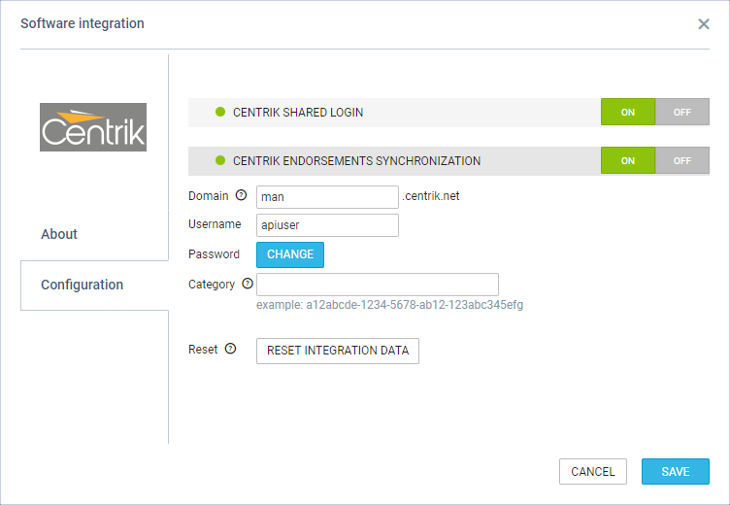Viewport: 730px width, 505px height.
Task: Click the Domain help question mark icon
Action: (x=241, y=195)
